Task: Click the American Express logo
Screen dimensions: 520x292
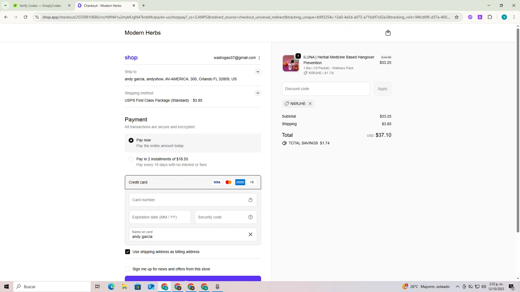Action: [x=240, y=182]
